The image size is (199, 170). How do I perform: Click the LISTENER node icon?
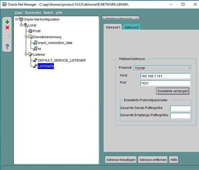[x=35, y=66]
